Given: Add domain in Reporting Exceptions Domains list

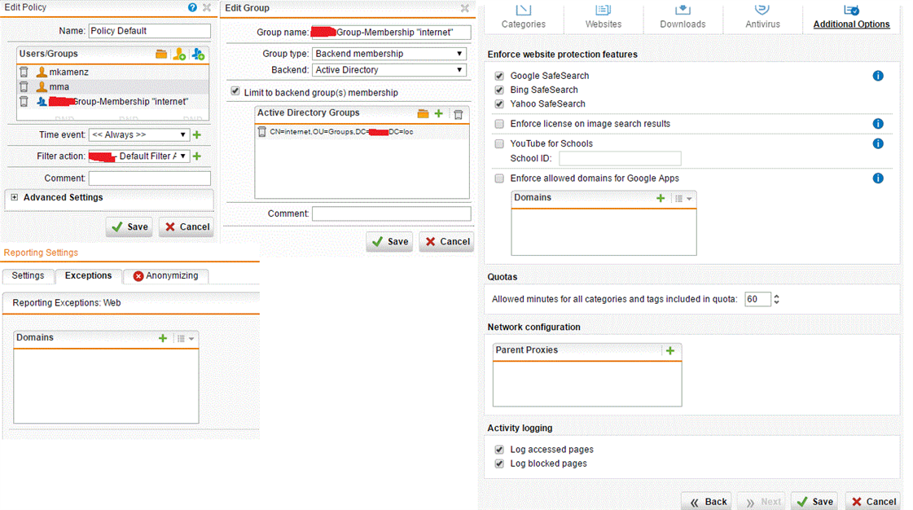Looking at the screenshot, I should [x=162, y=338].
